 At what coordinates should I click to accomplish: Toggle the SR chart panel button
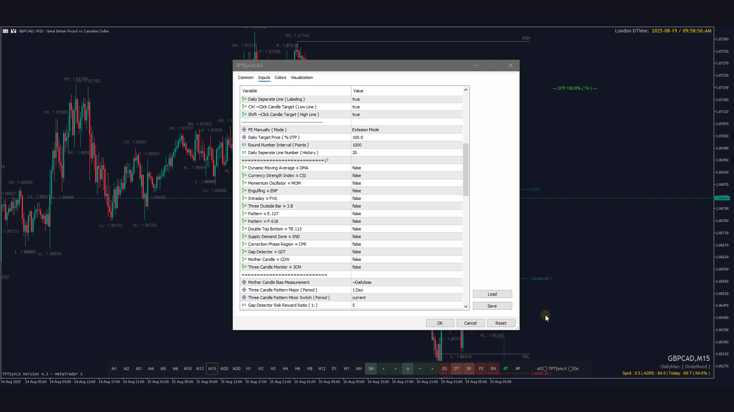click(469, 369)
